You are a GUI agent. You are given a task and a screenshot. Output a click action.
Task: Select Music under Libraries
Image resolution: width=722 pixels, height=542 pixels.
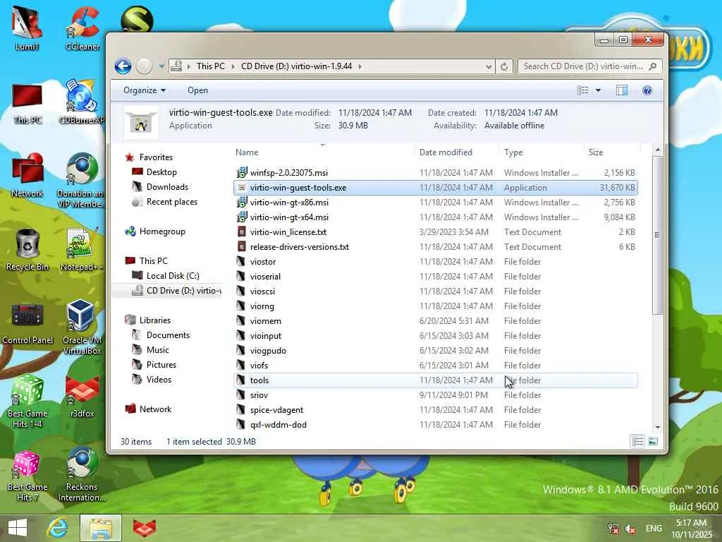157,350
